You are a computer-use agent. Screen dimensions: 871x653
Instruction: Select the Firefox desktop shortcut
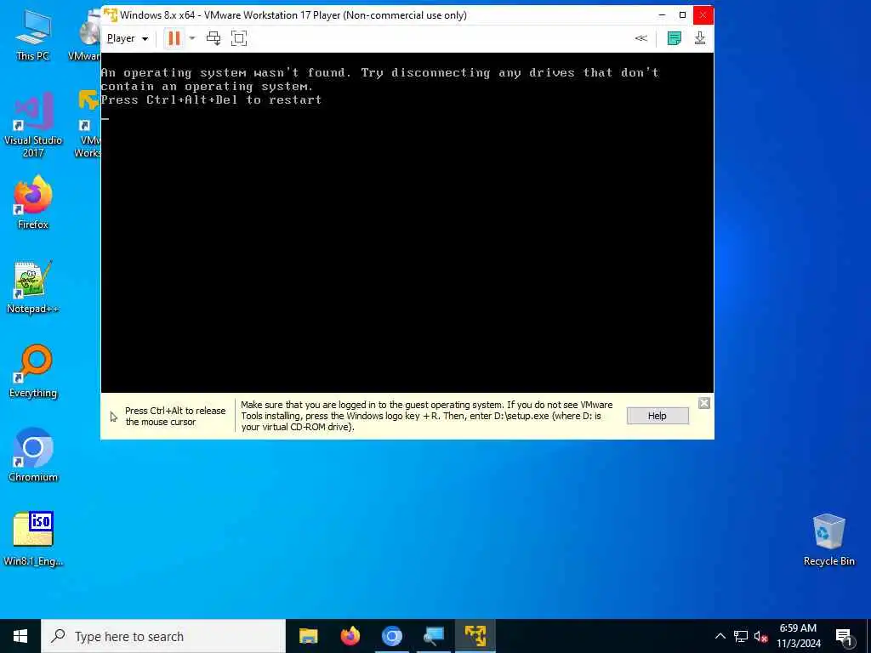tap(33, 202)
